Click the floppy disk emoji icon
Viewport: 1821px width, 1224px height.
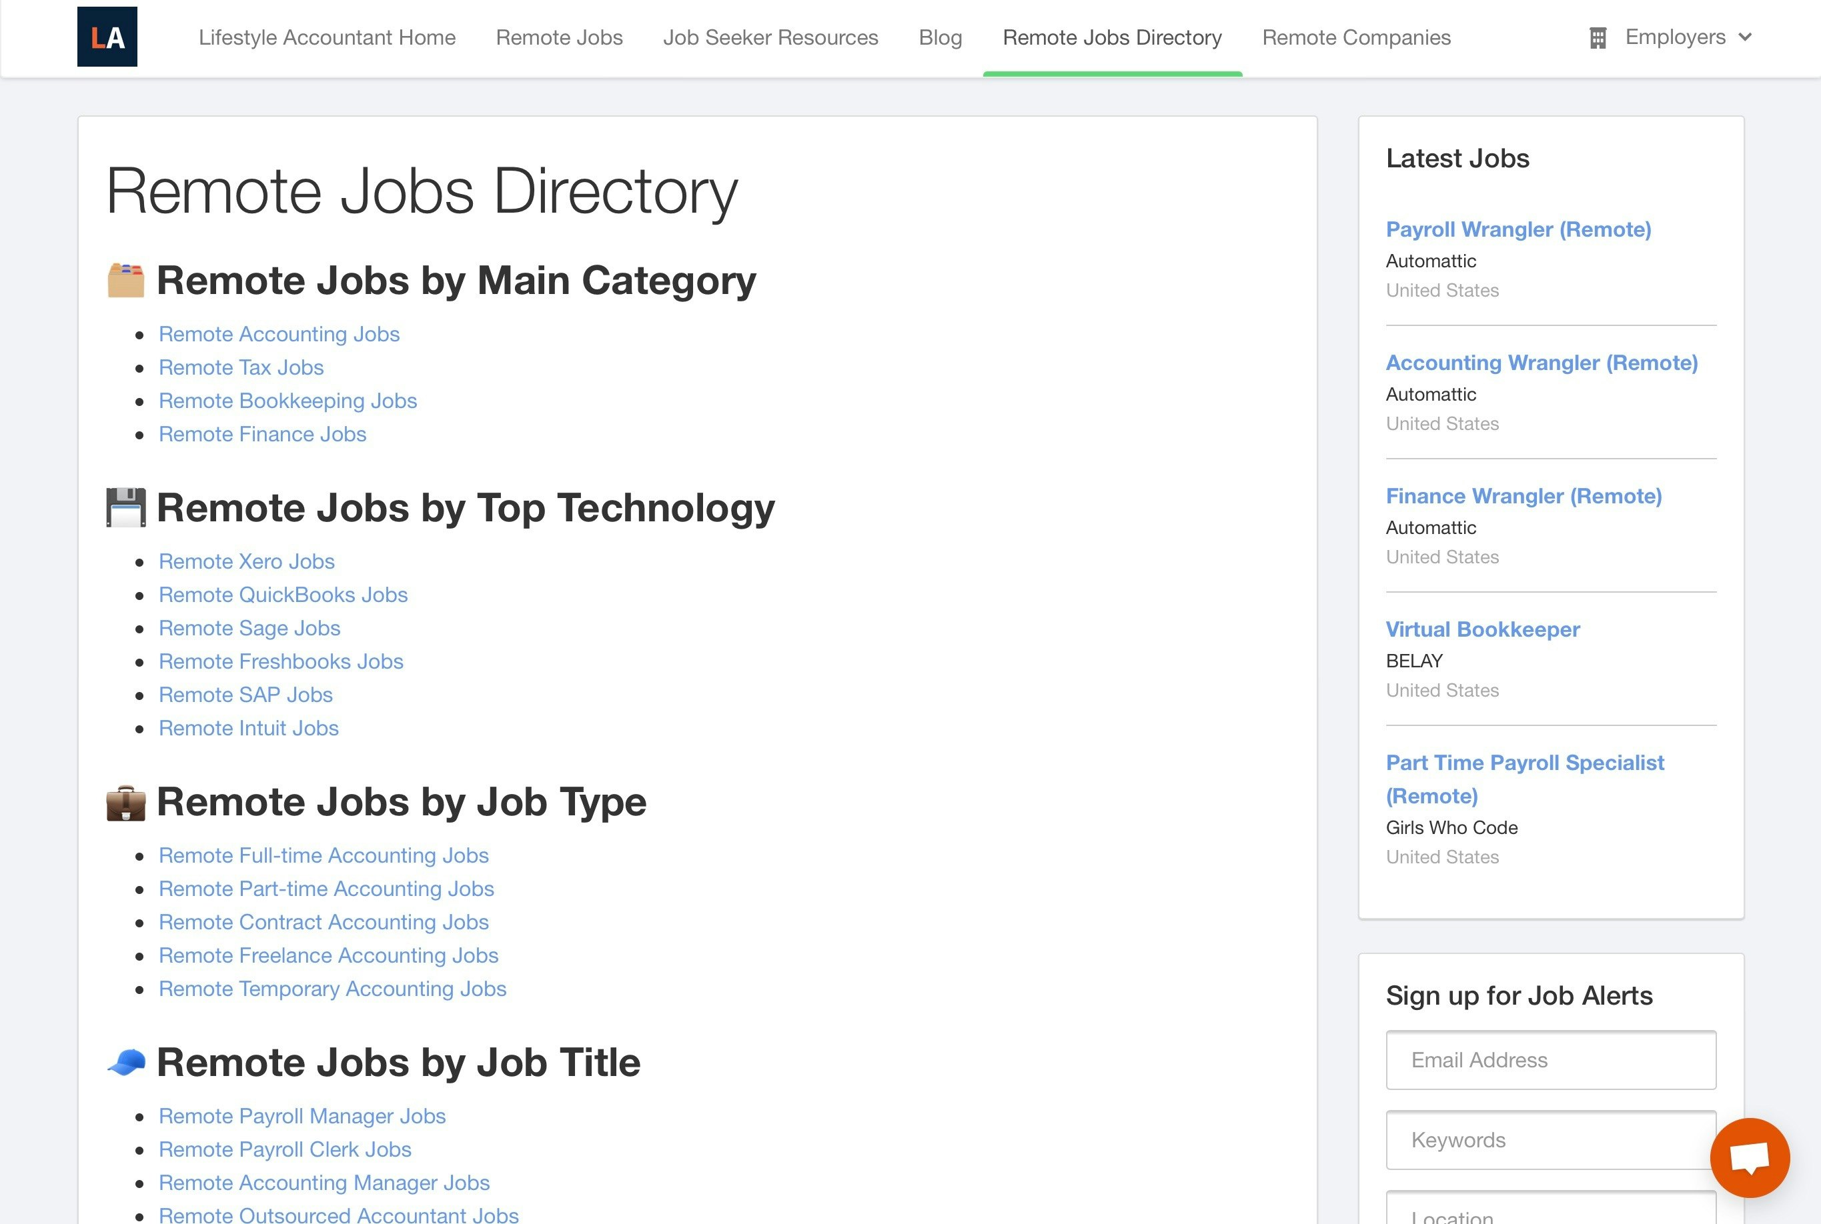[x=125, y=507]
